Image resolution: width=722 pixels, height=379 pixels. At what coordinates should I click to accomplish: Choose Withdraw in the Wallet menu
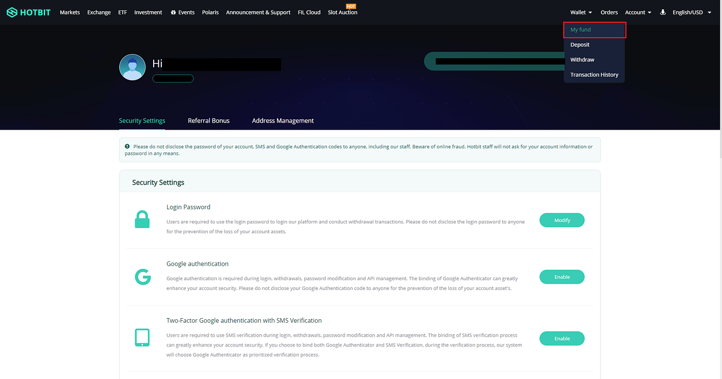point(595,60)
